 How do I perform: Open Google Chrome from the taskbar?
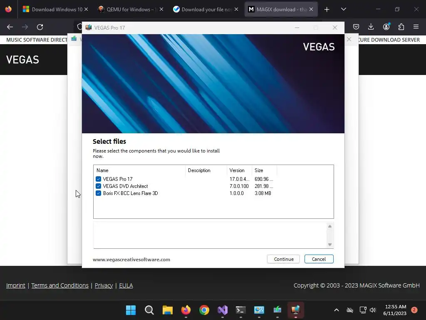(204, 310)
